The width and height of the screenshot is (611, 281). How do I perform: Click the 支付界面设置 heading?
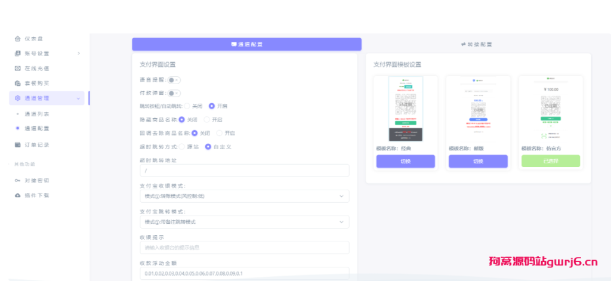coord(158,64)
